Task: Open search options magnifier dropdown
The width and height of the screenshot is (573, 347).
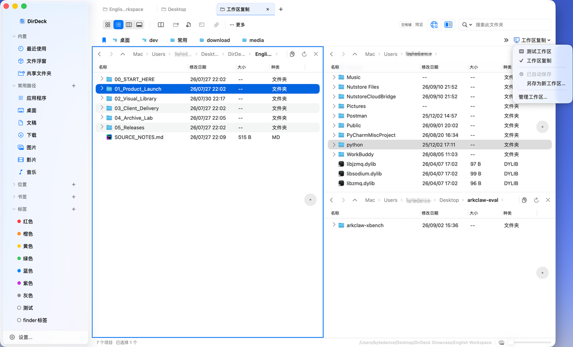Action: [x=467, y=24]
